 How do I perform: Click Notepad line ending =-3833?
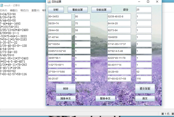tap(13, 36)
